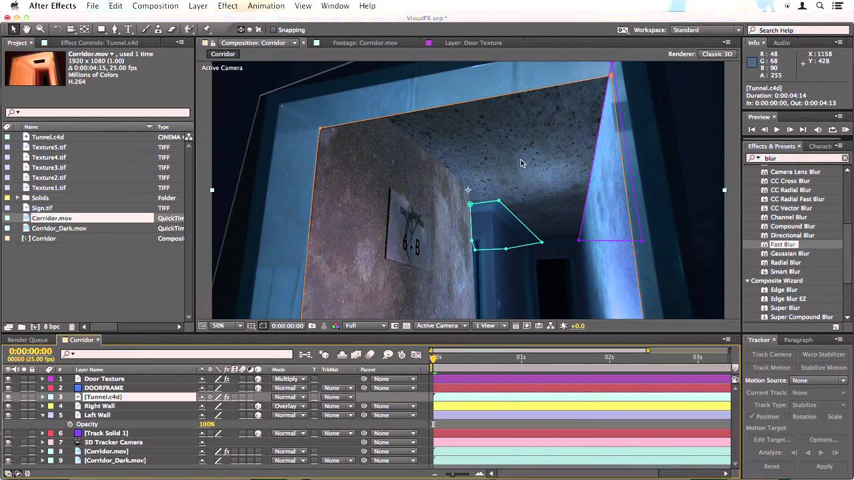Click the timeline zoom slider
854x480 pixels.
[x=457, y=474]
